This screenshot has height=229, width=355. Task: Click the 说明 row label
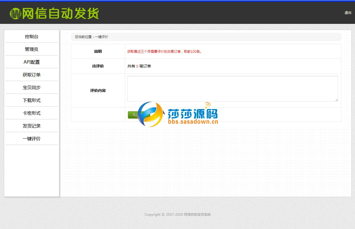tap(98, 51)
